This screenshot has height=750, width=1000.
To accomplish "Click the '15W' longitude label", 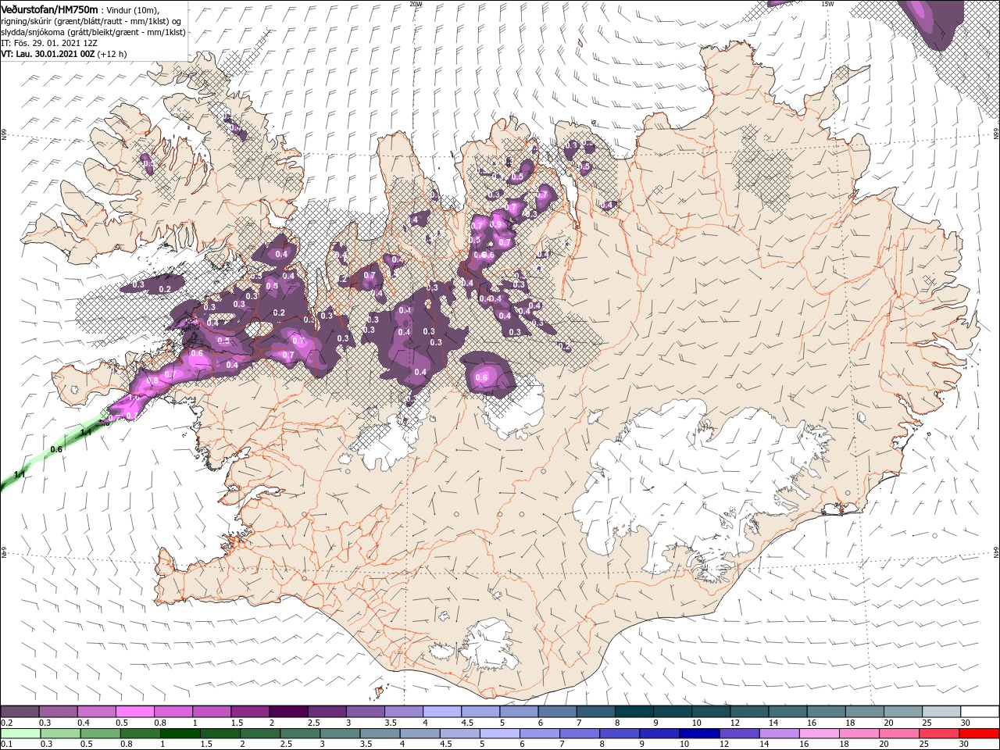I will pos(827,4).
